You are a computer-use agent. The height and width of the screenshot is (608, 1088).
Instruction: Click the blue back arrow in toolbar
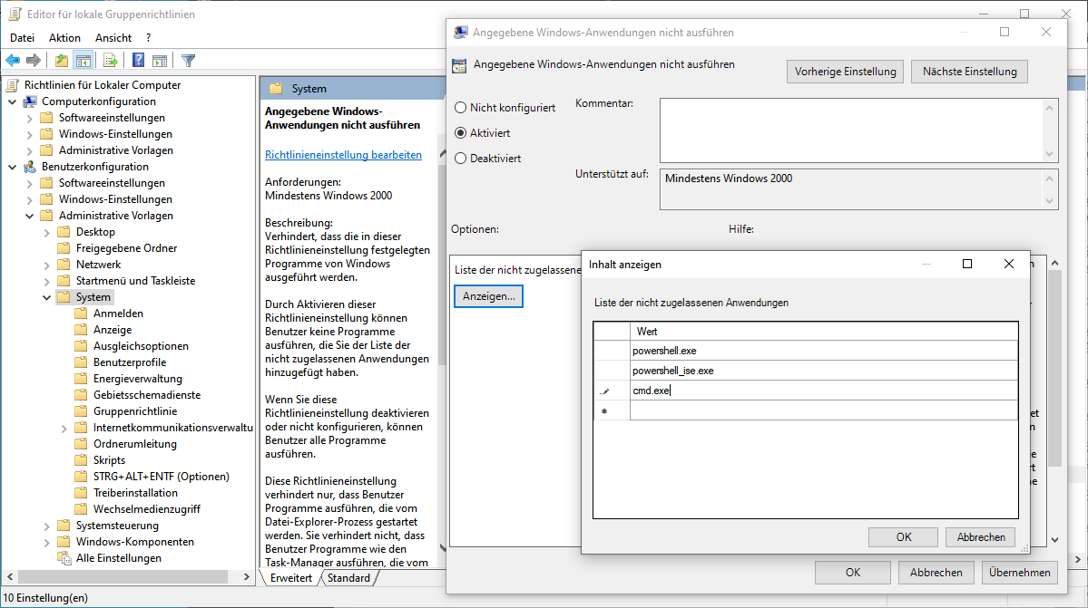(x=13, y=61)
